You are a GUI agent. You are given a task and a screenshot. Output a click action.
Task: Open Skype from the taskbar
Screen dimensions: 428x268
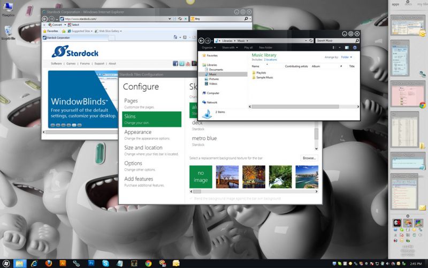coord(105,263)
